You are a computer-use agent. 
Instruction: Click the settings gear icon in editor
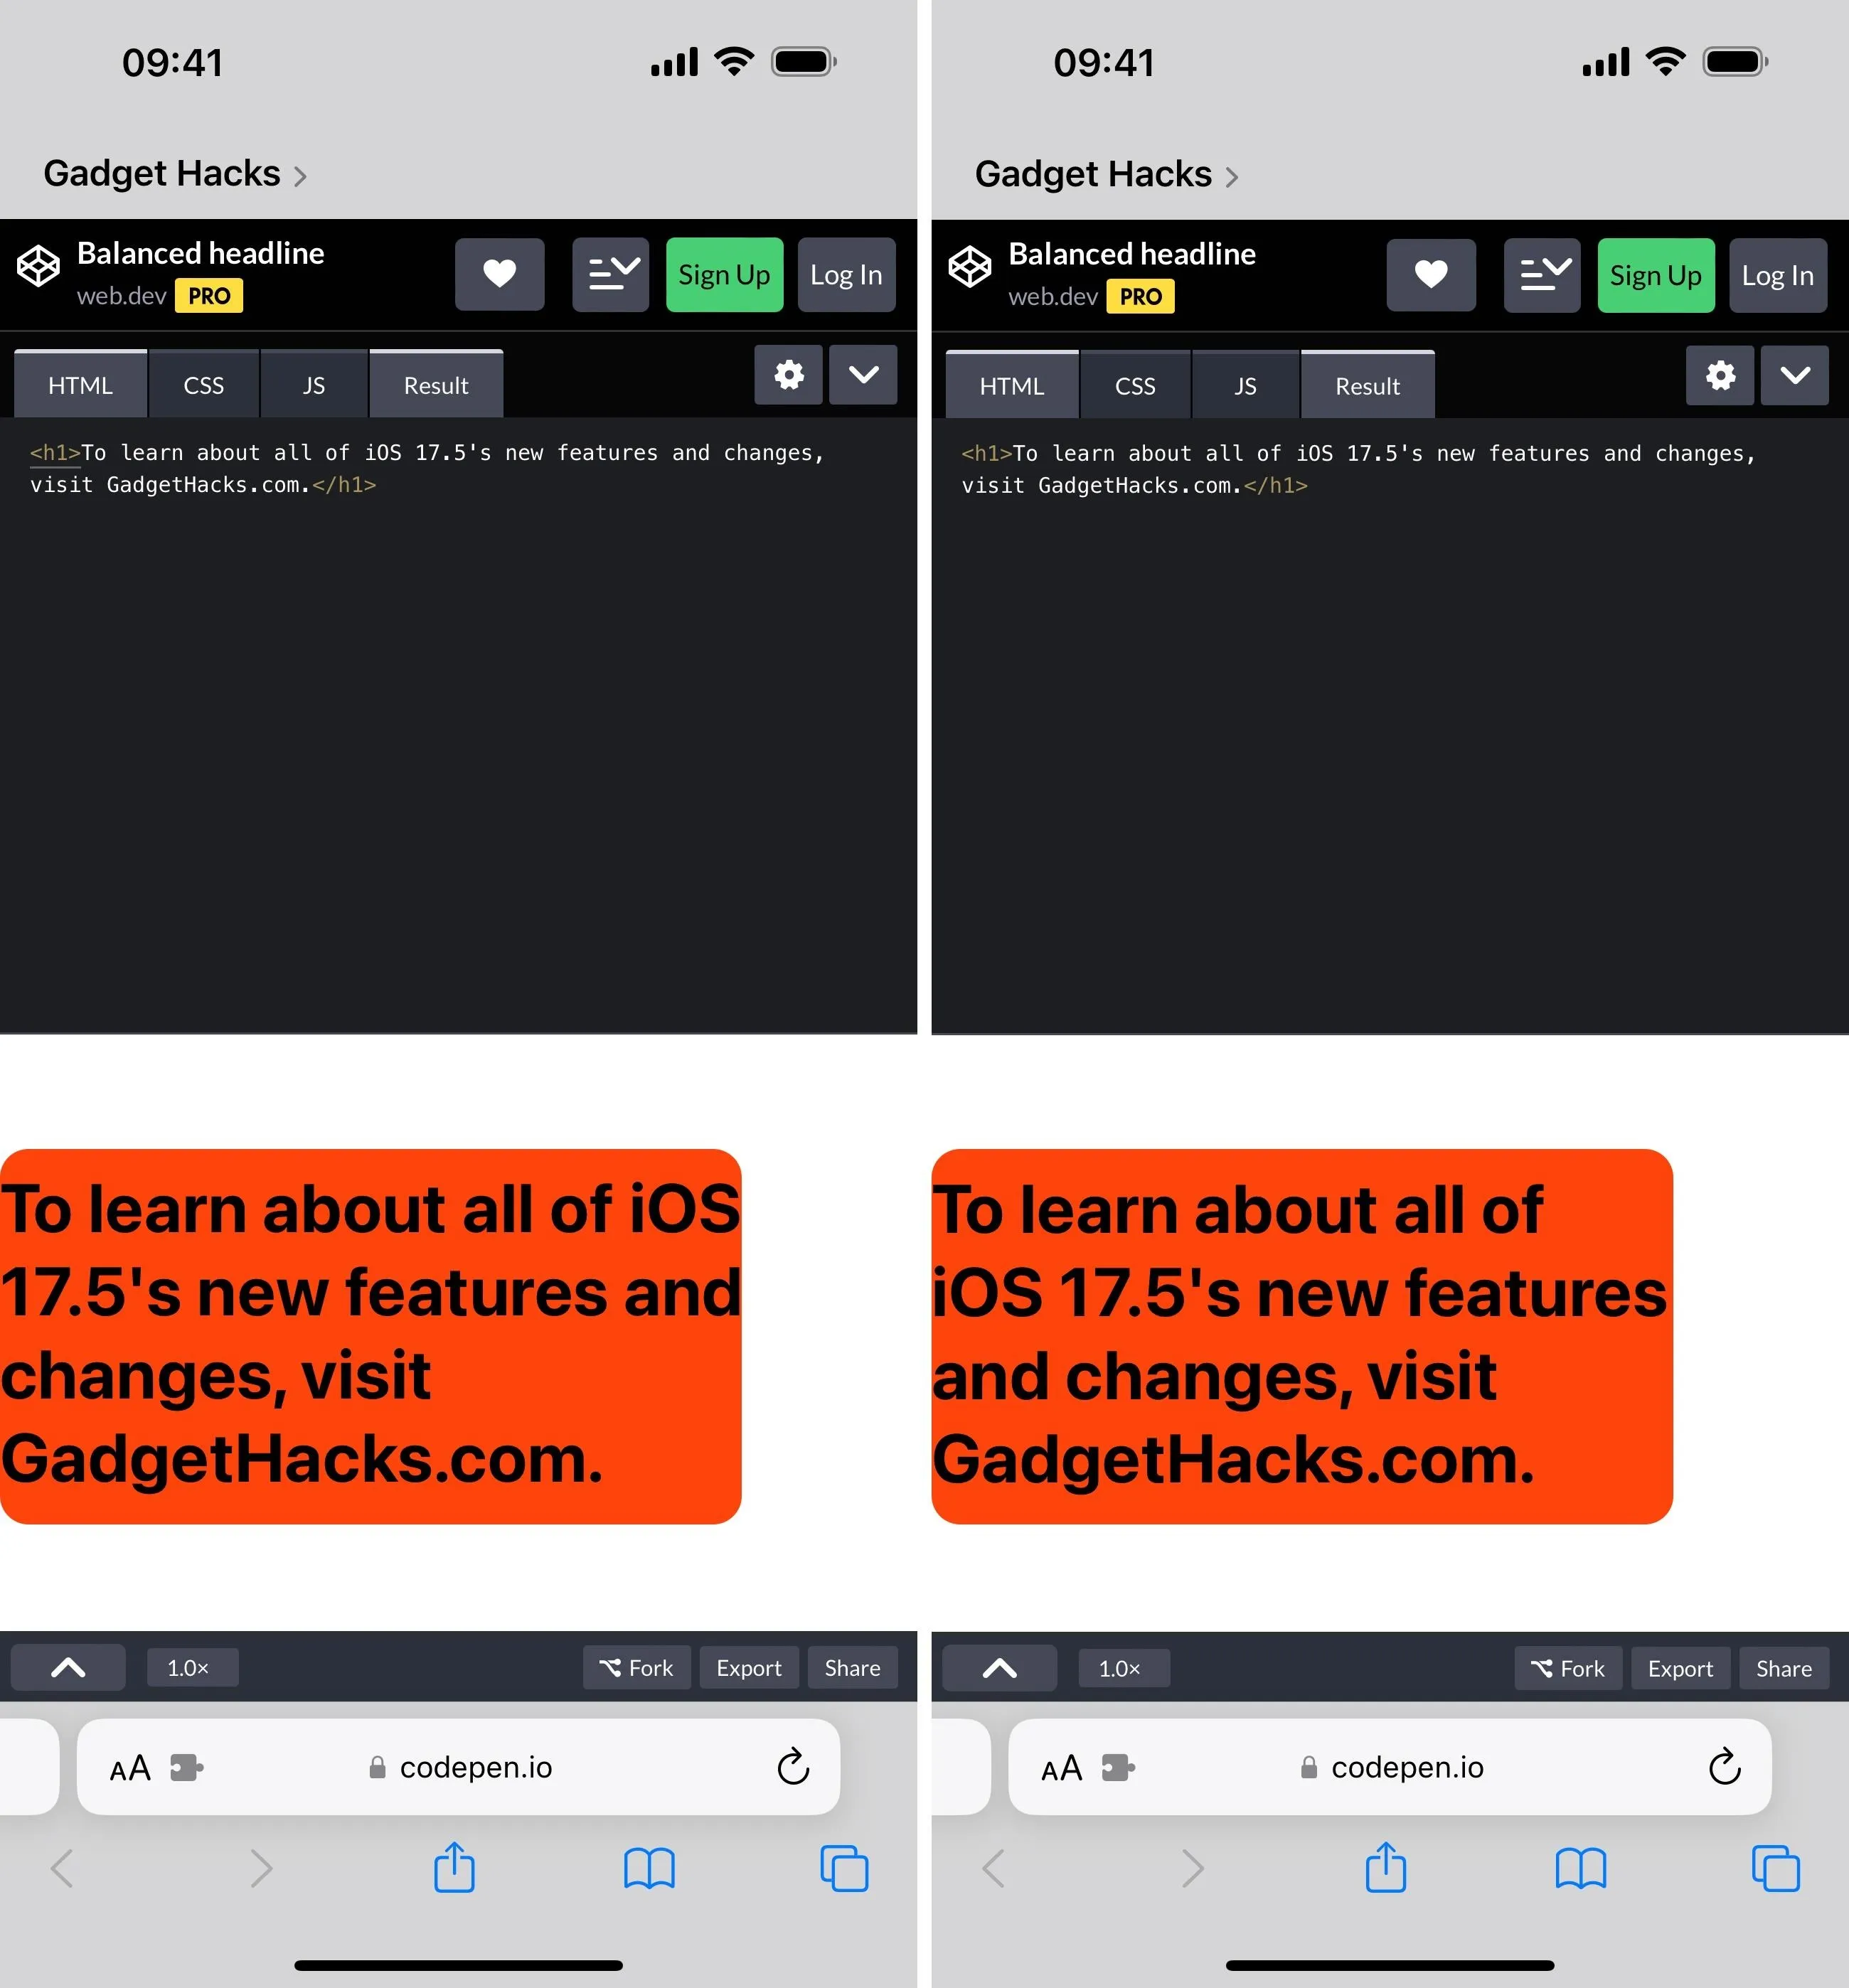(787, 380)
